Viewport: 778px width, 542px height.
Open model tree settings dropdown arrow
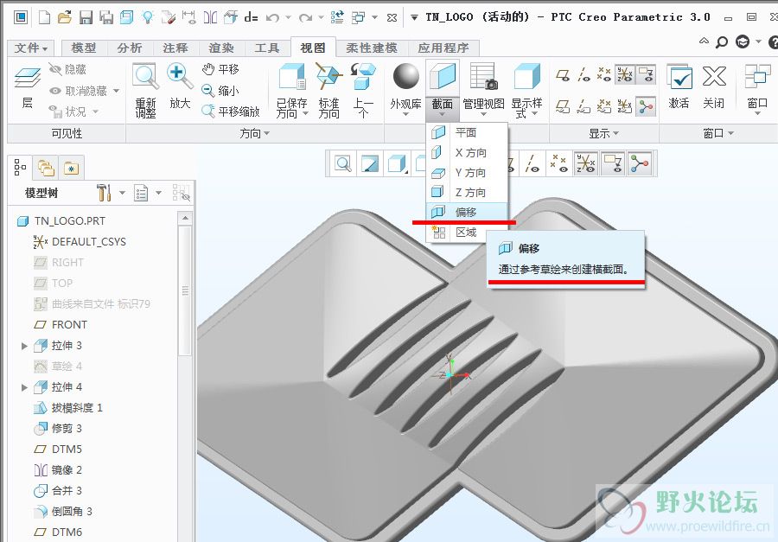click(x=122, y=193)
